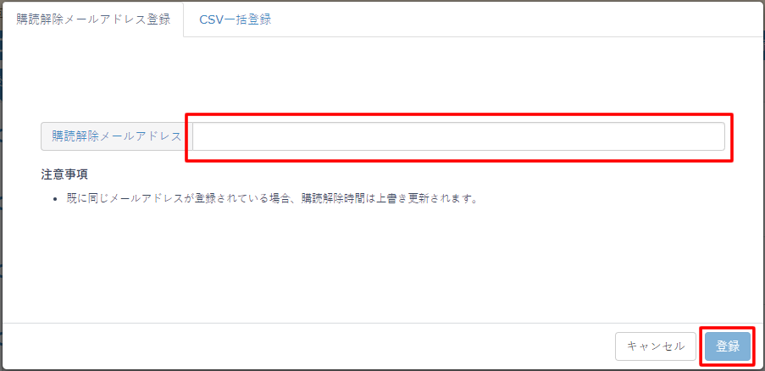The image size is (765, 371).
Task: Open CSV bulk registration tab
Action: point(236,19)
